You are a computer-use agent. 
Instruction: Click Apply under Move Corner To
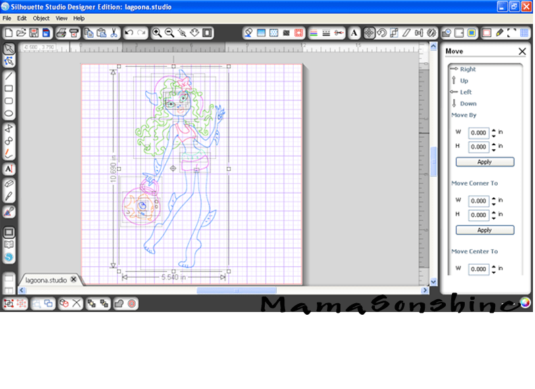(484, 230)
